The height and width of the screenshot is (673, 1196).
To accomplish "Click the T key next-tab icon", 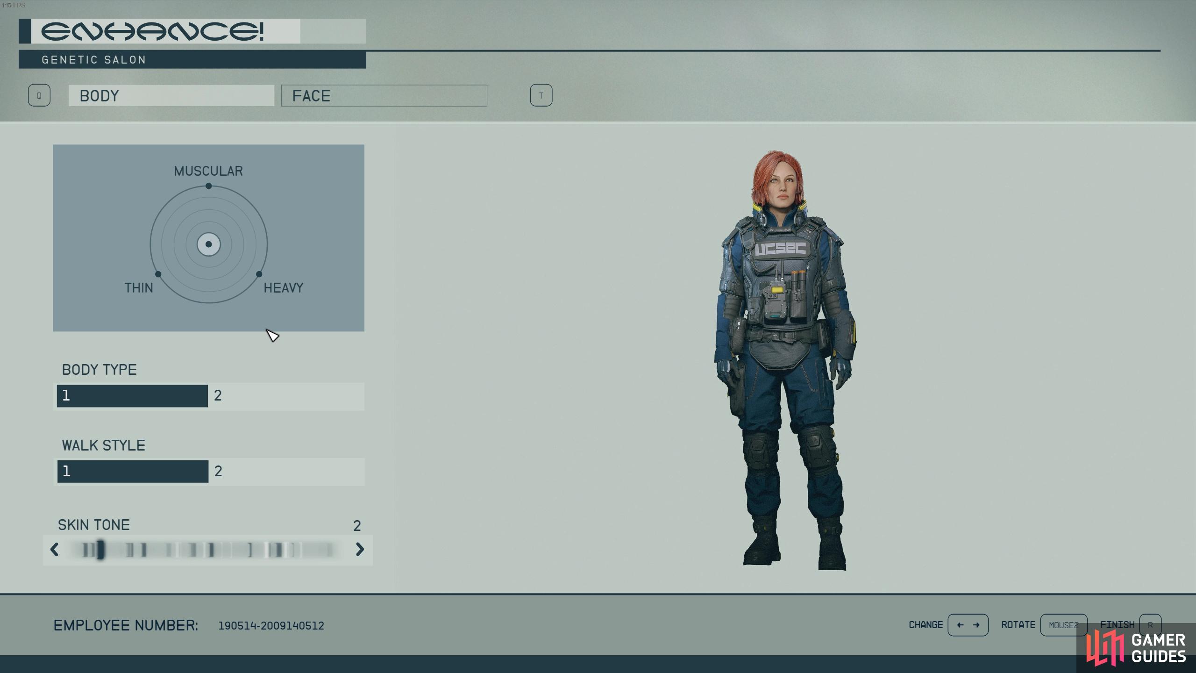I will coord(541,95).
